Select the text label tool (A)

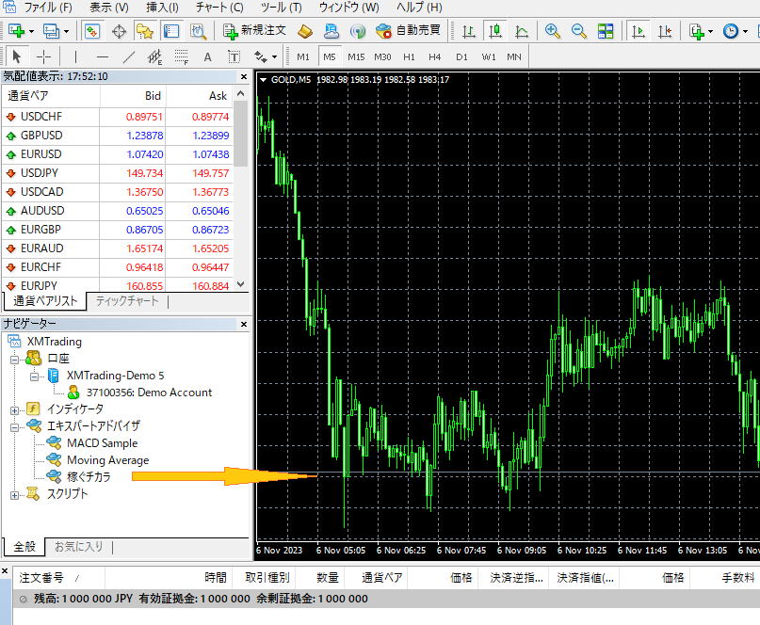[x=207, y=56]
